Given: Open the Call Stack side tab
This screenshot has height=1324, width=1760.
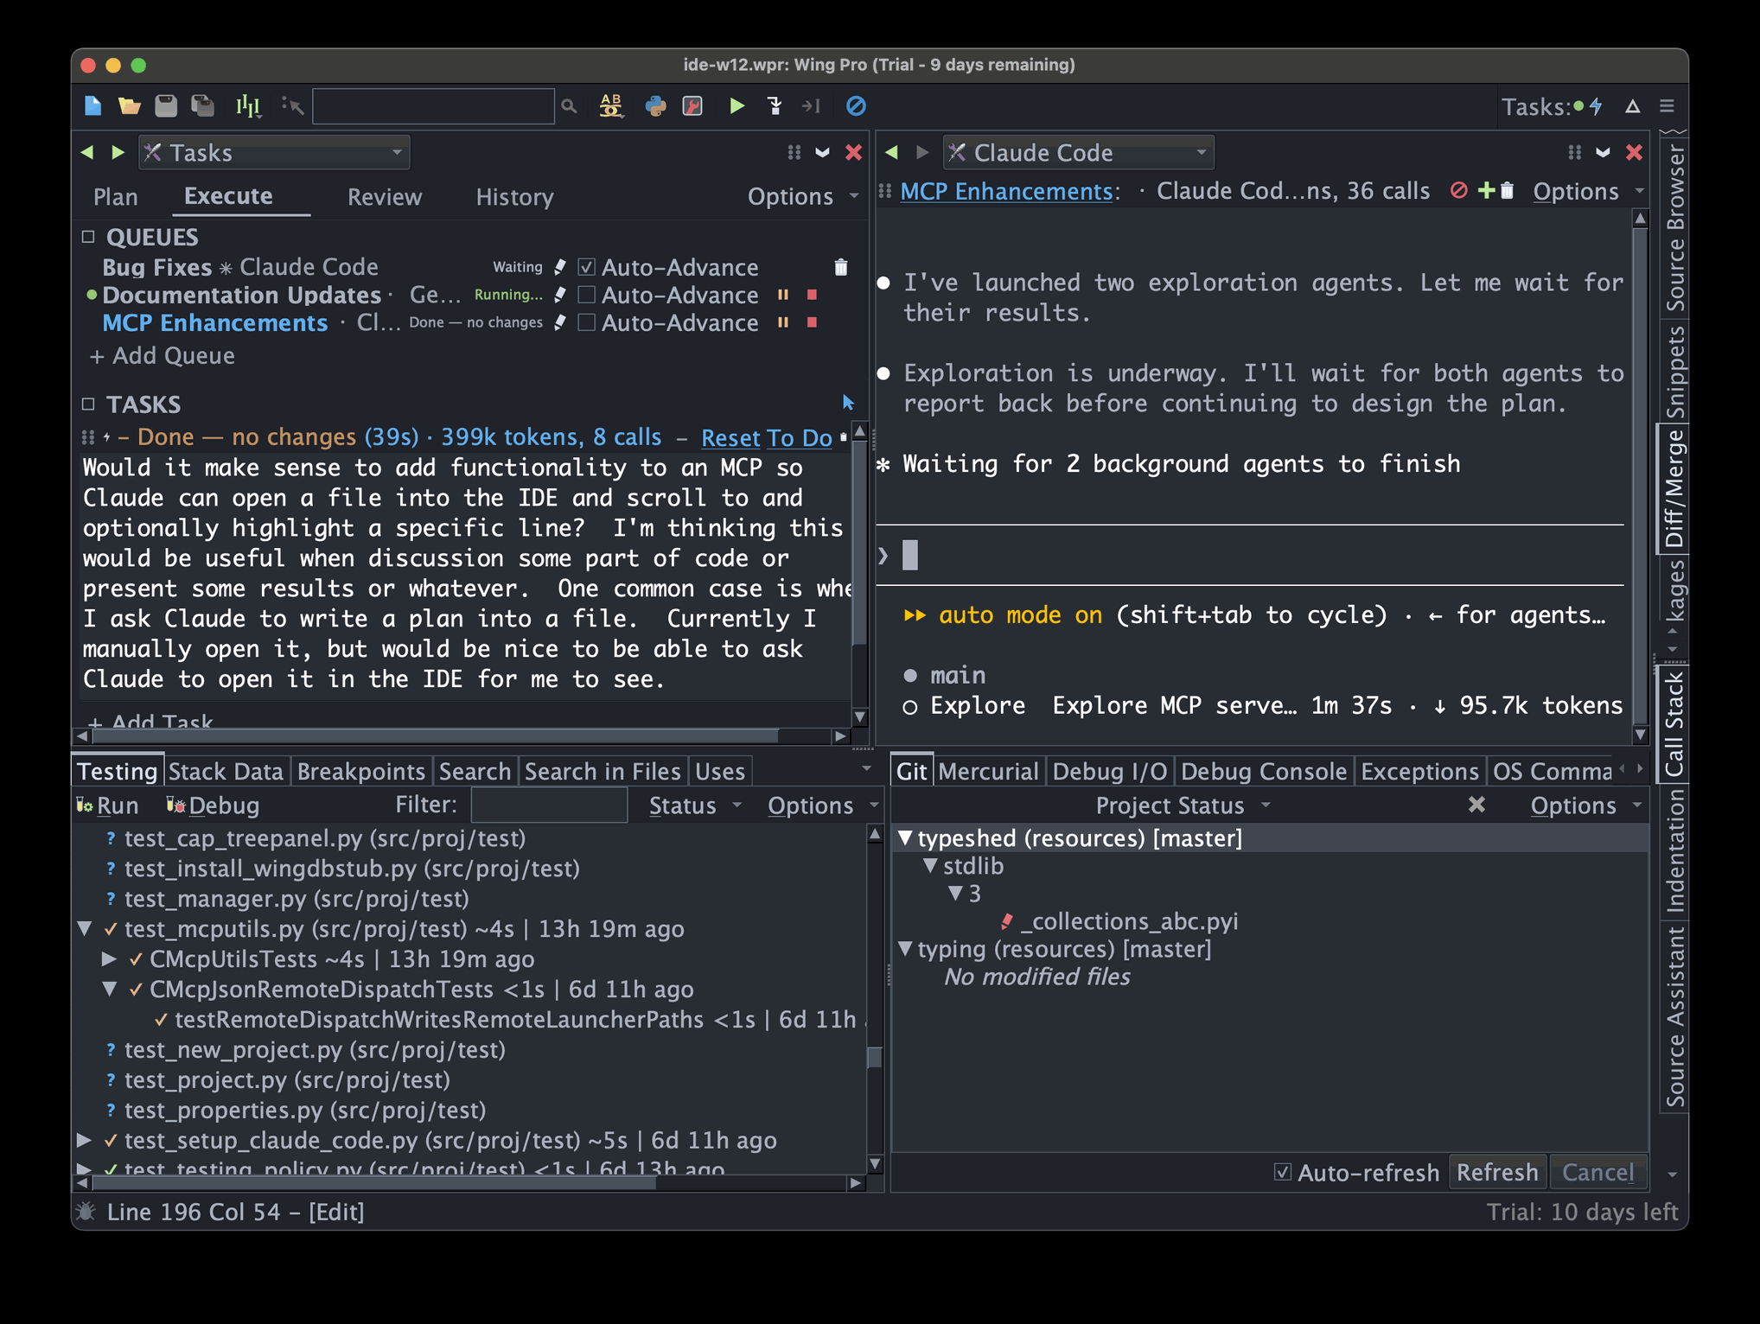Looking at the screenshot, I should (1674, 724).
